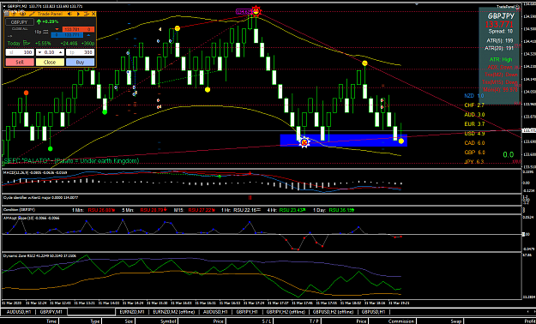Click the yellow Close button in Trade Panel
536x324 pixels.
click(x=50, y=63)
